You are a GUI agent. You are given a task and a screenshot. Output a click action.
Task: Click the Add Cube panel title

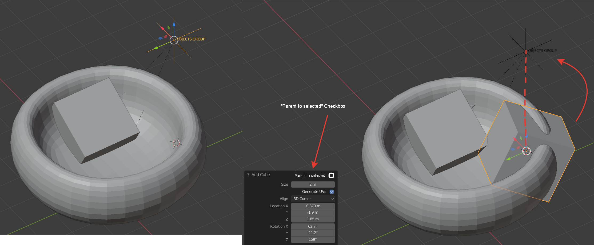(x=261, y=175)
